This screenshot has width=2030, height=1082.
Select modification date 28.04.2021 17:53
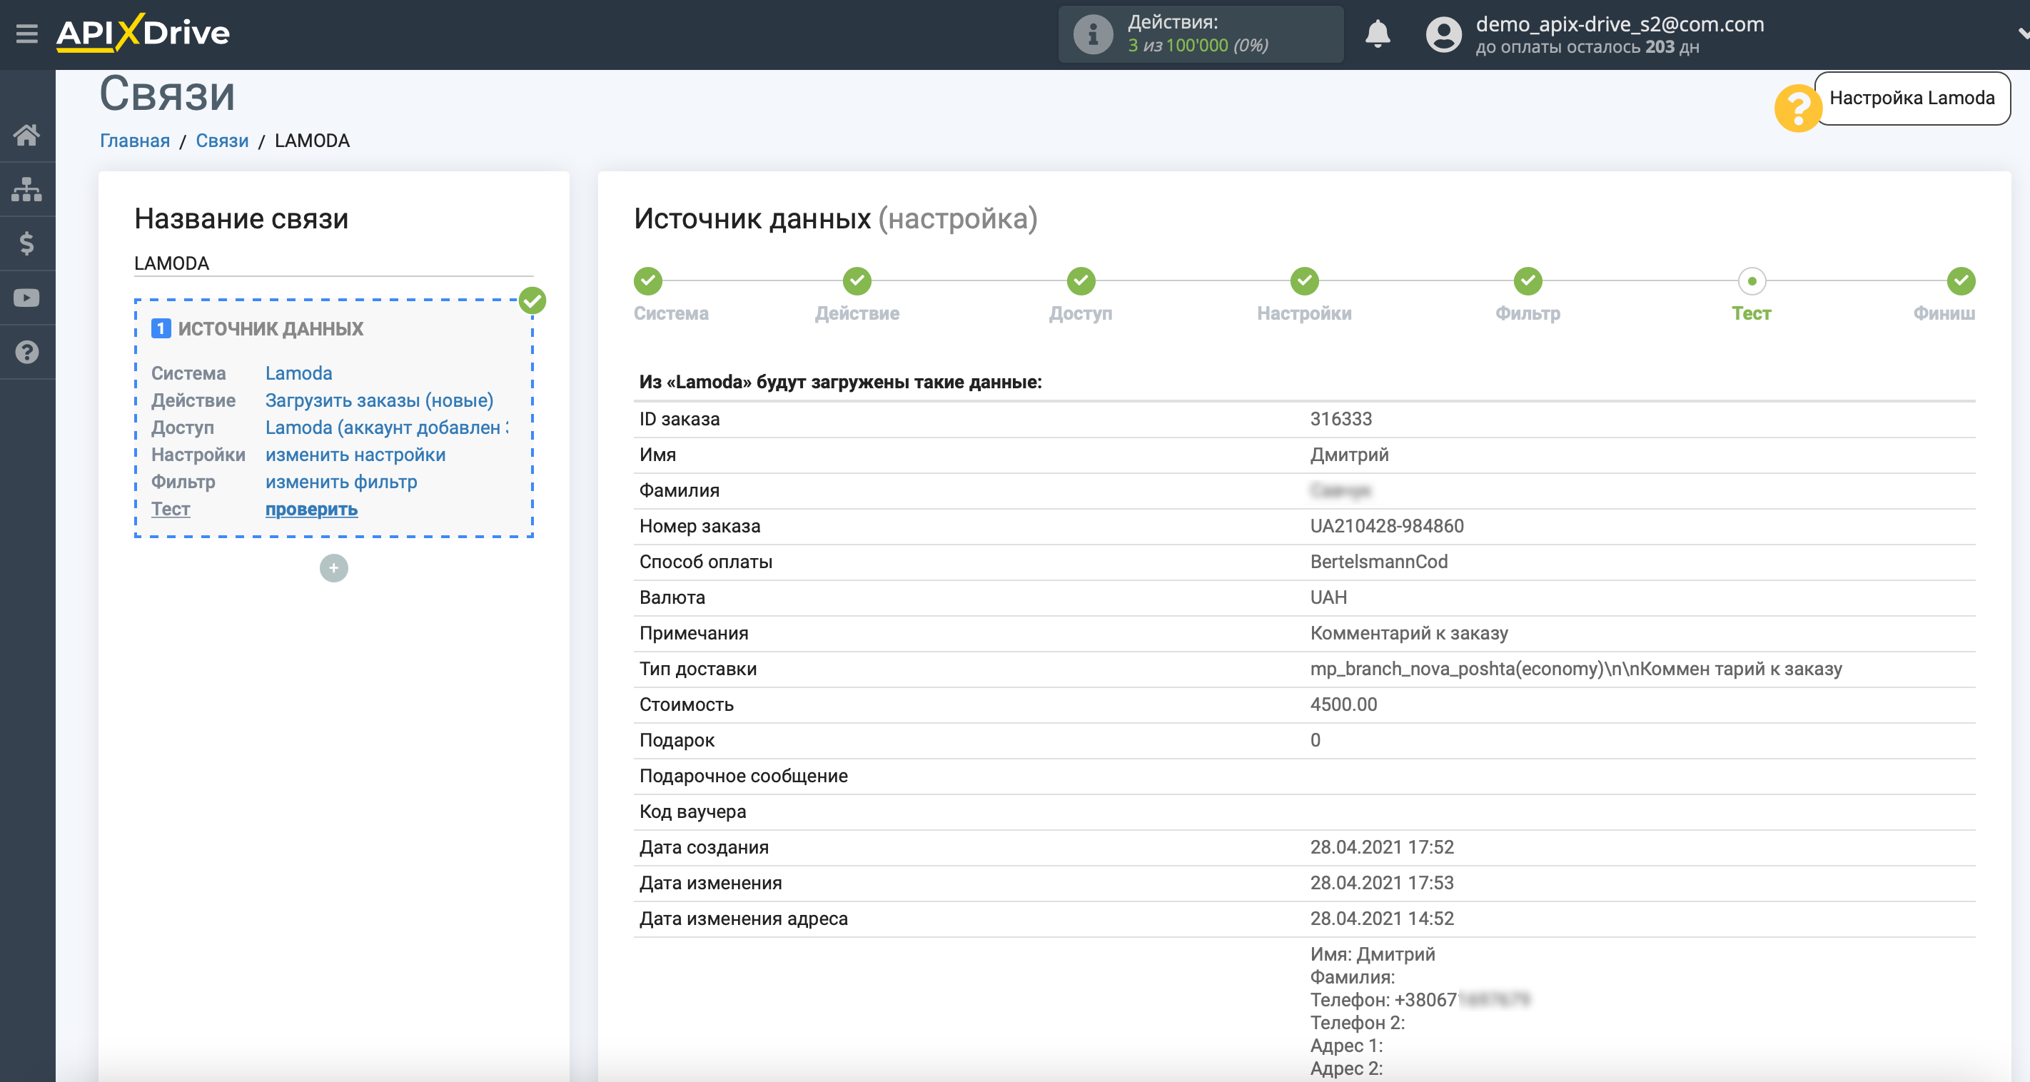click(1381, 883)
